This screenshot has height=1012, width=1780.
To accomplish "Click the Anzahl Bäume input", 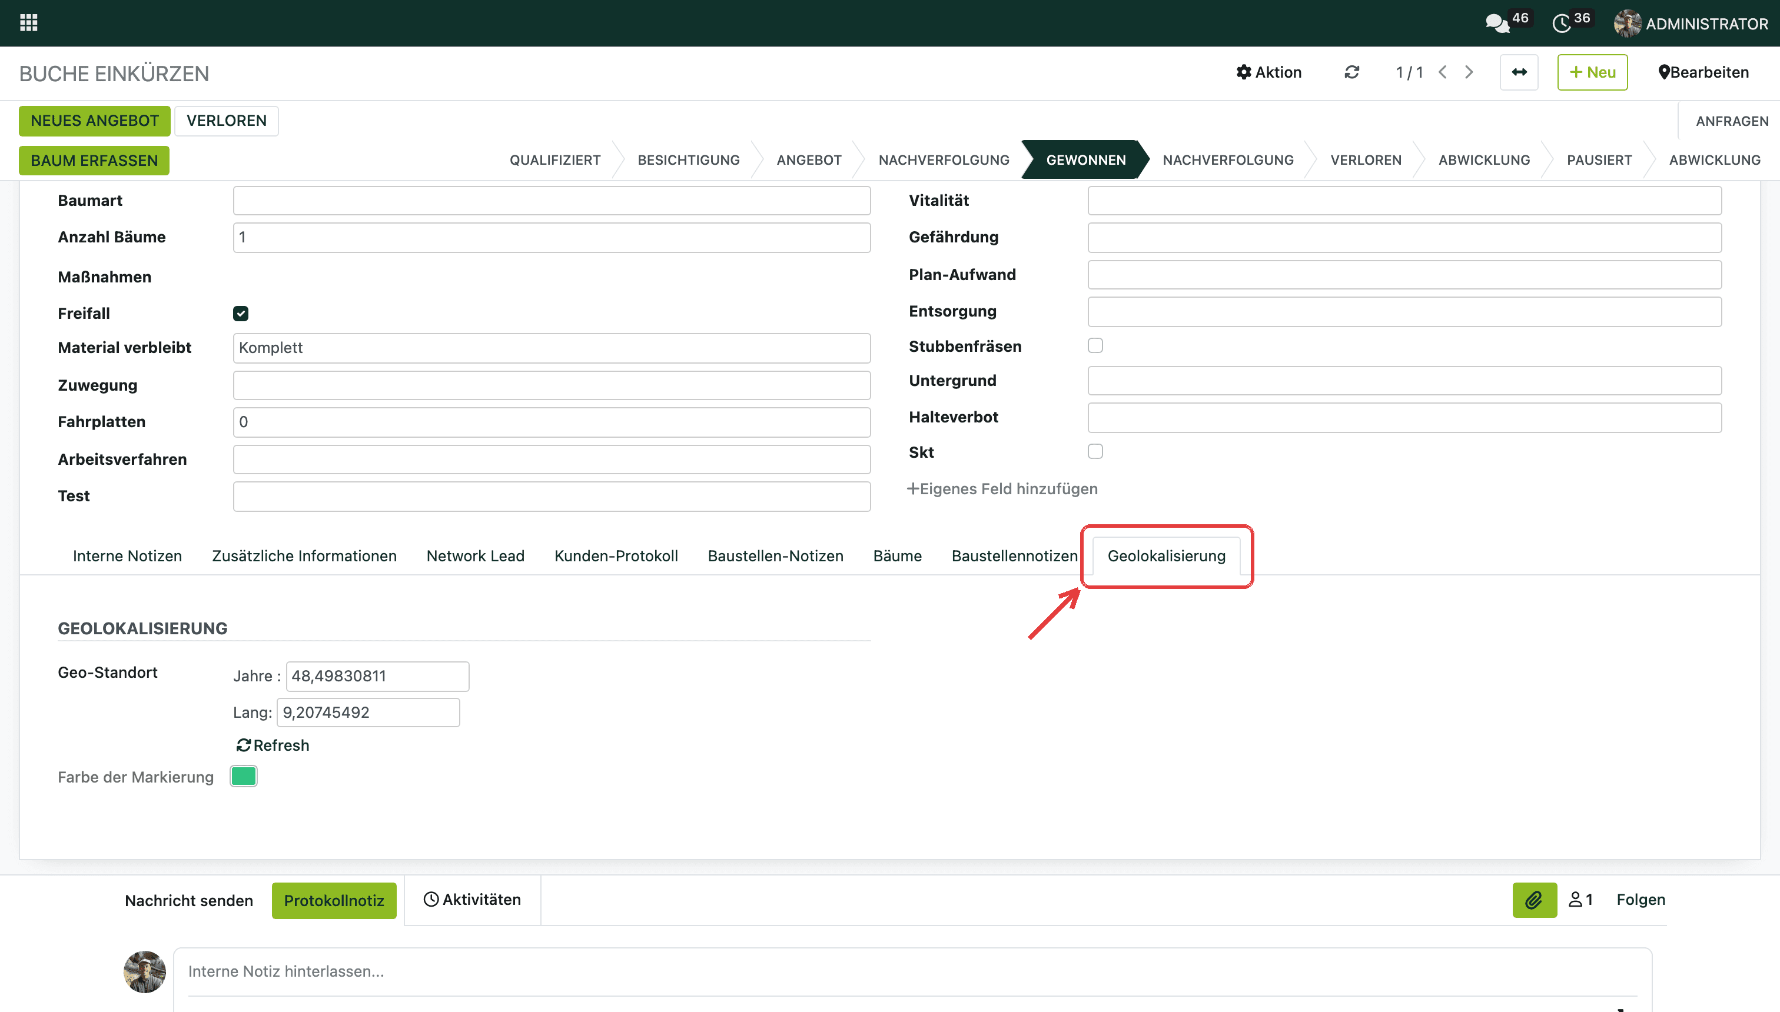I will [x=552, y=237].
